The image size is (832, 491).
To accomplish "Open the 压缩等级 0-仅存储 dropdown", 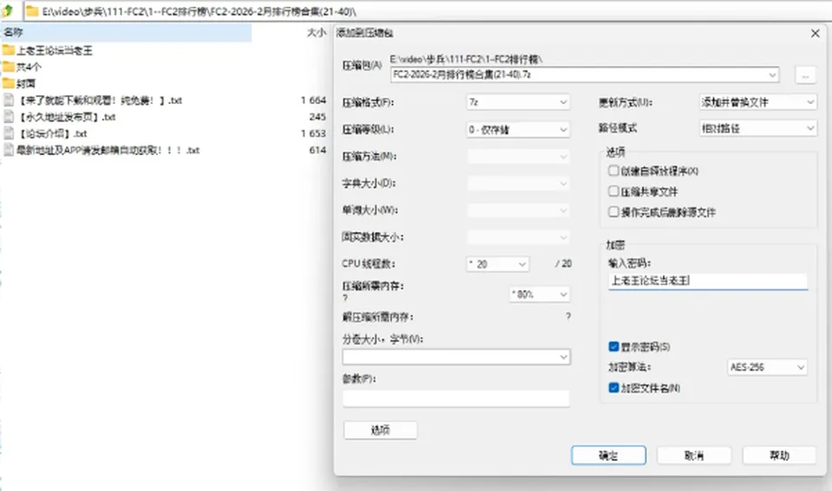I will pyautogui.click(x=518, y=129).
